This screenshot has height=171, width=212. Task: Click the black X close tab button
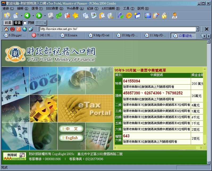click(x=206, y=29)
